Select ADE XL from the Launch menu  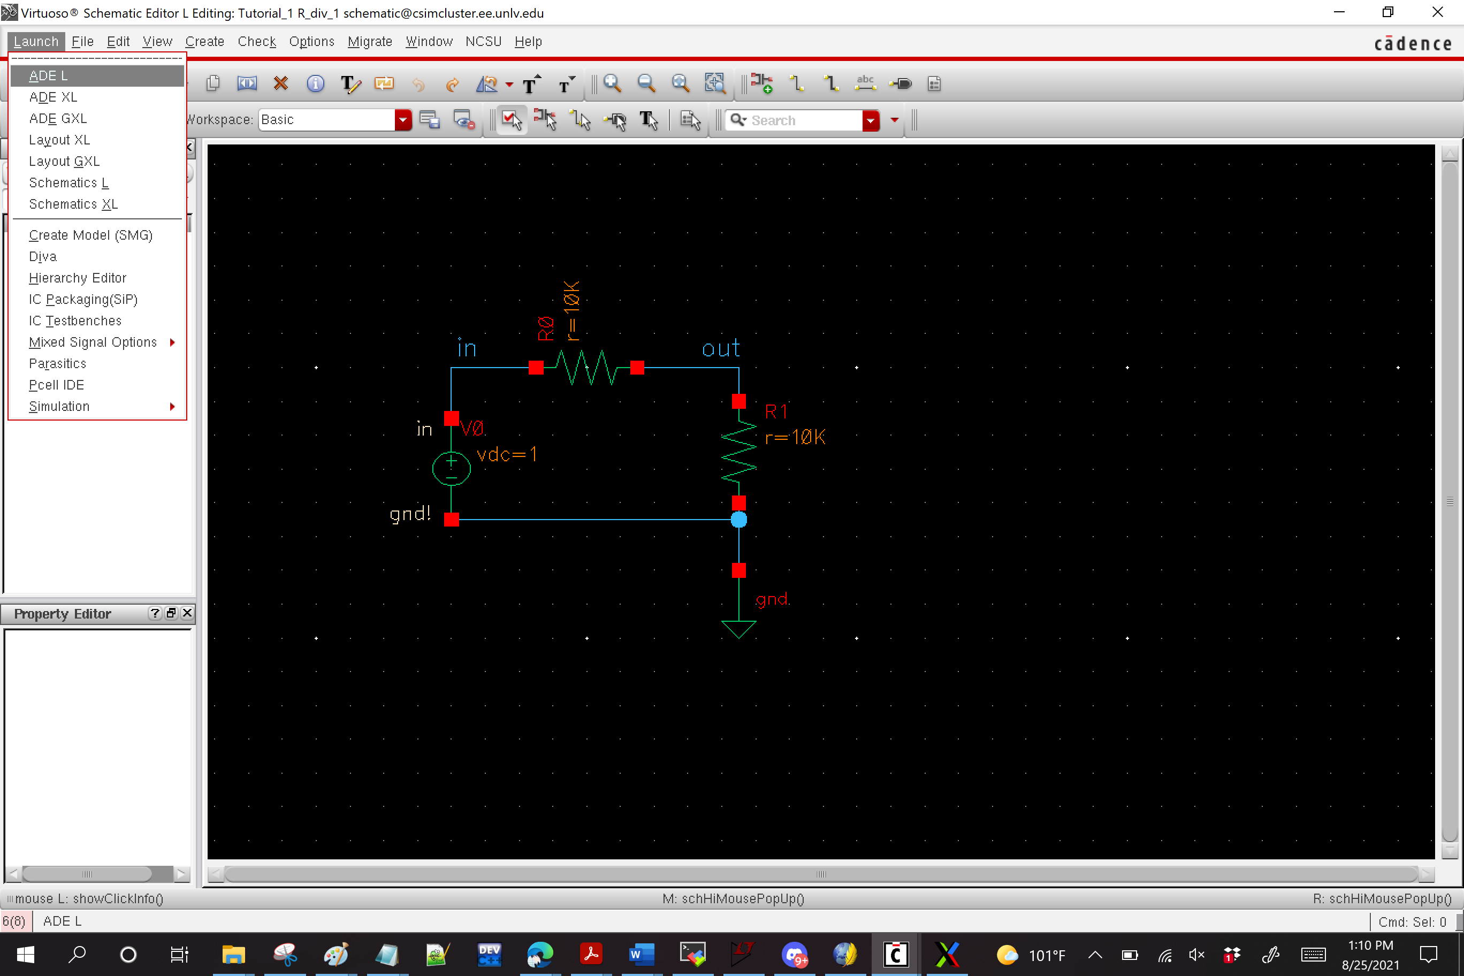coord(54,97)
